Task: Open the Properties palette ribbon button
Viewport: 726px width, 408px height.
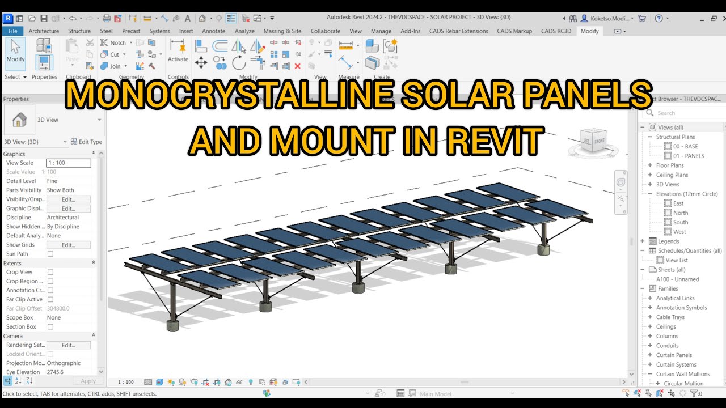Action: [x=44, y=62]
